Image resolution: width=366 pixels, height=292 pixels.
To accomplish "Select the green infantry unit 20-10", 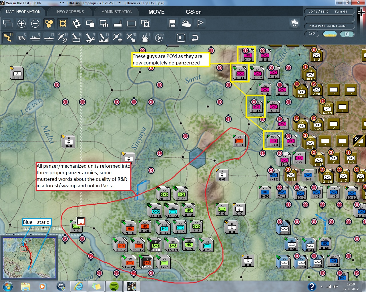I will pyautogui.click(x=164, y=194).
